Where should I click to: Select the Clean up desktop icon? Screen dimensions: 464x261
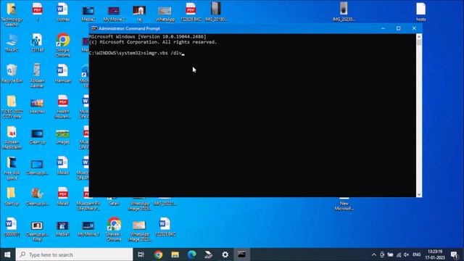point(37,137)
